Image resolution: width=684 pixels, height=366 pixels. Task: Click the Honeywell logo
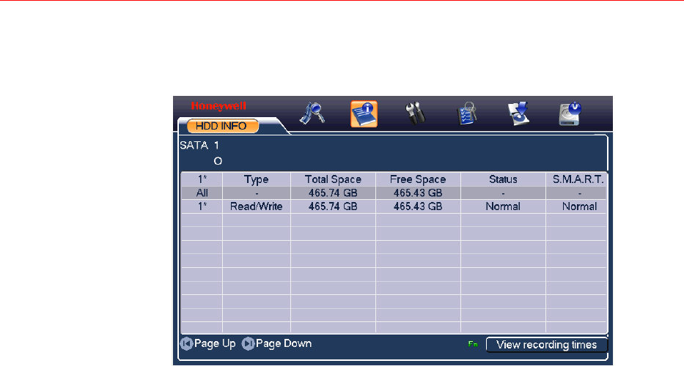218,106
